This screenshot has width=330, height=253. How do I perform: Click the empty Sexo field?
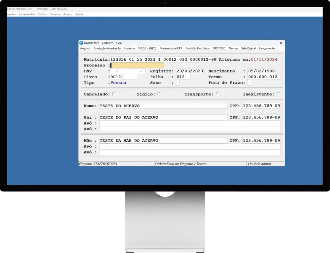pyautogui.click(x=178, y=83)
